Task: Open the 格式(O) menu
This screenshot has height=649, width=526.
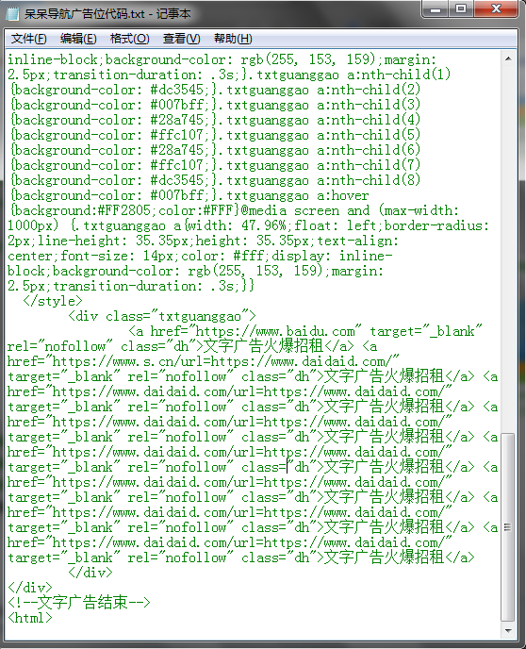Action: coord(129,39)
